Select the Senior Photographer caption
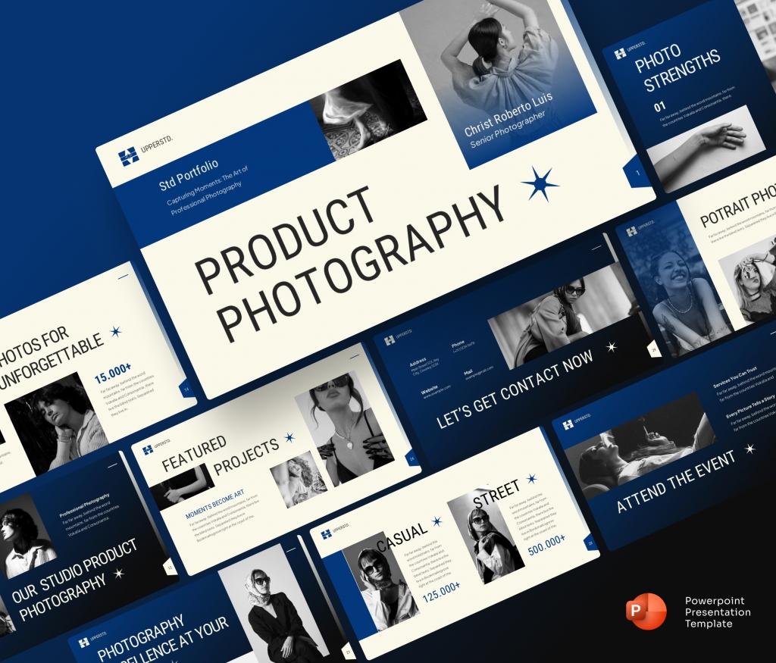This screenshot has width=776, height=663. (x=508, y=129)
